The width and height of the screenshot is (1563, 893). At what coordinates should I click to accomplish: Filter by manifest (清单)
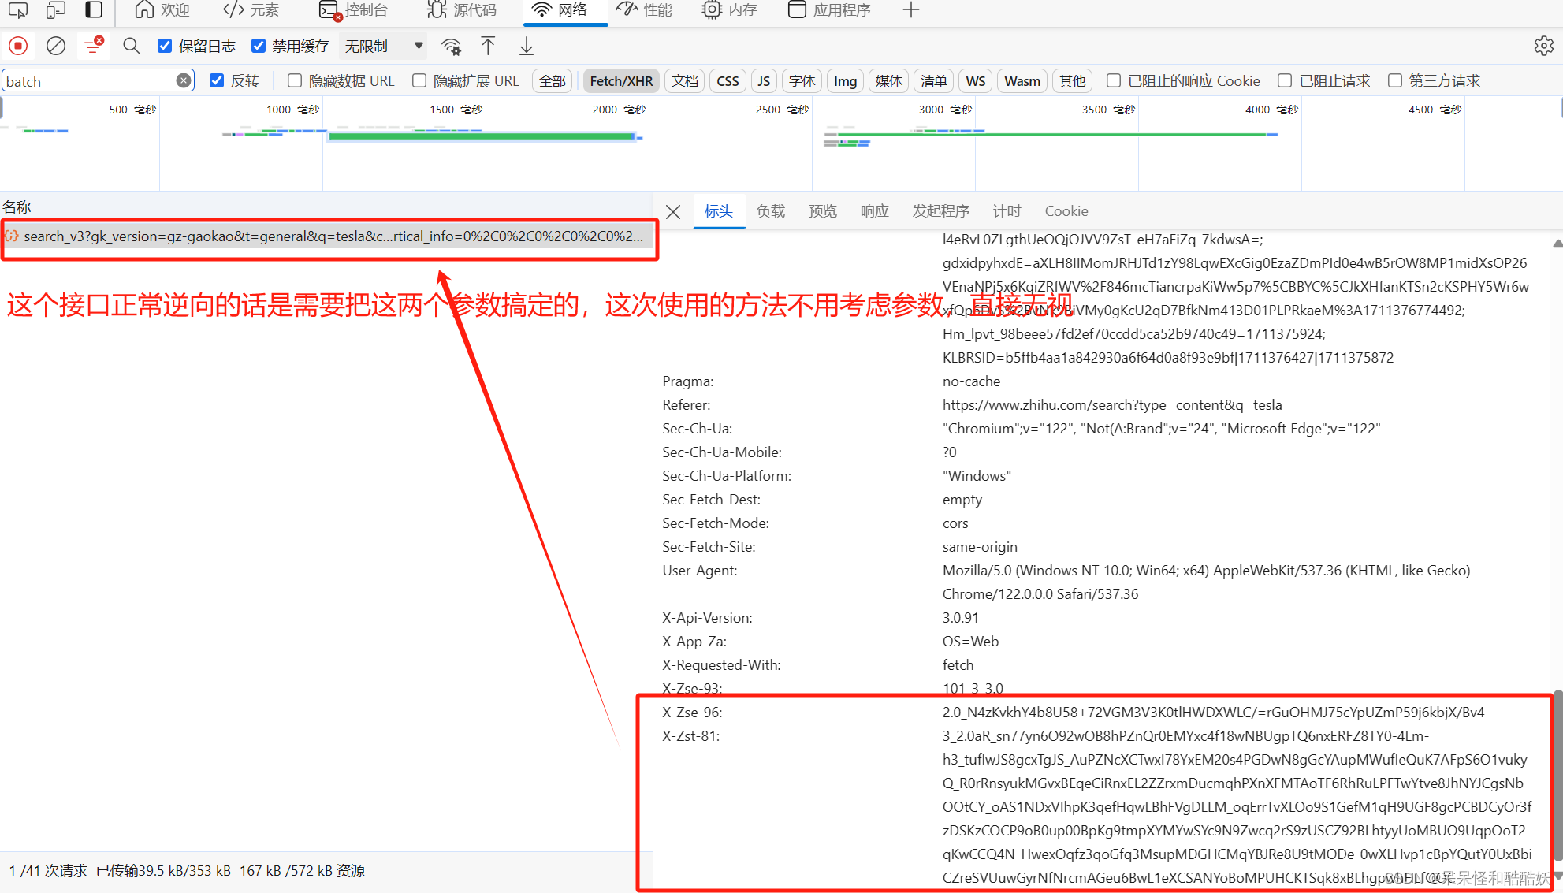click(x=934, y=81)
